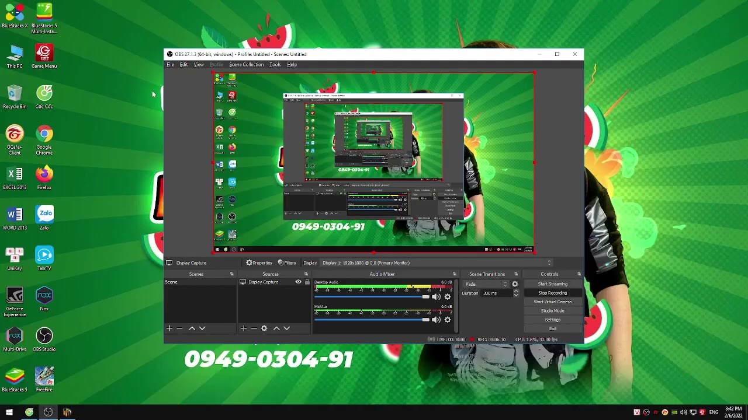
Task: Move scene down in Scenes list
Action: [202, 328]
